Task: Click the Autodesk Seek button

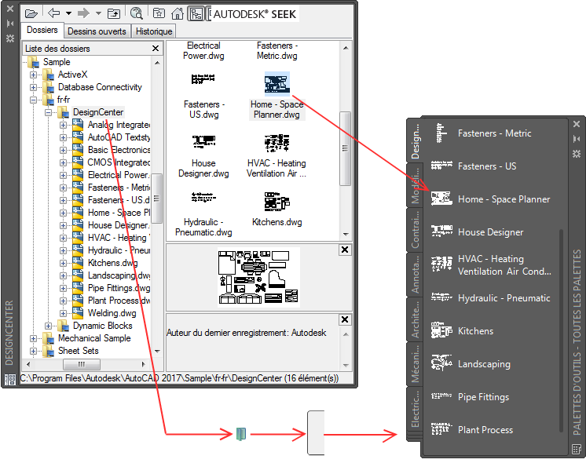Action: (255, 14)
